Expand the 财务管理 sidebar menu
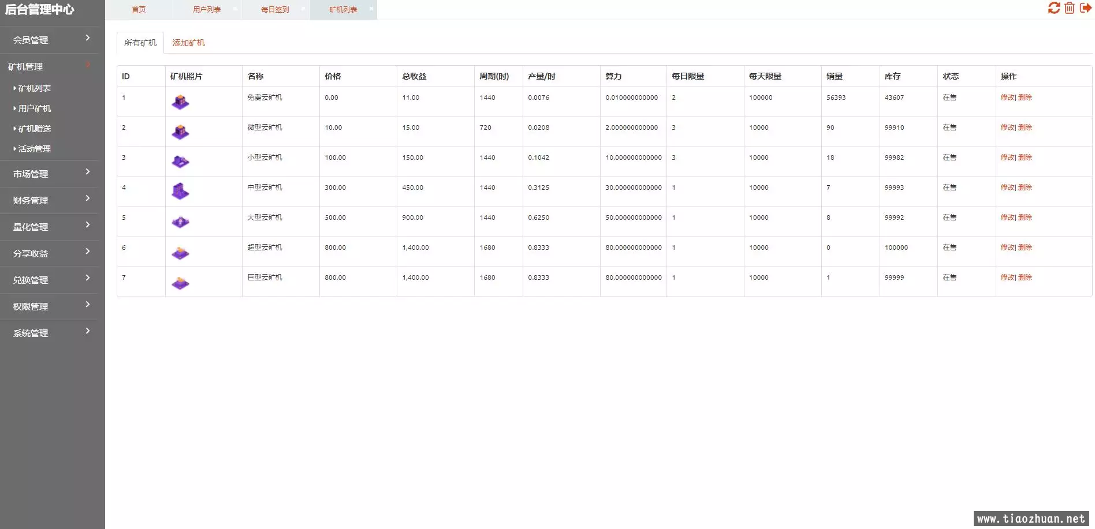 pos(50,200)
